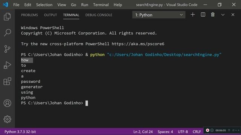
Task: Switch to the PROBLEMS tab
Action: (29, 15)
